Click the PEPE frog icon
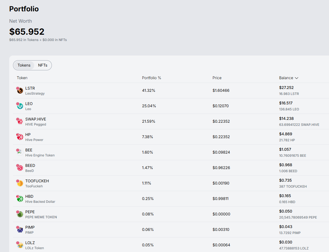329x252 pixels. (20, 214)
